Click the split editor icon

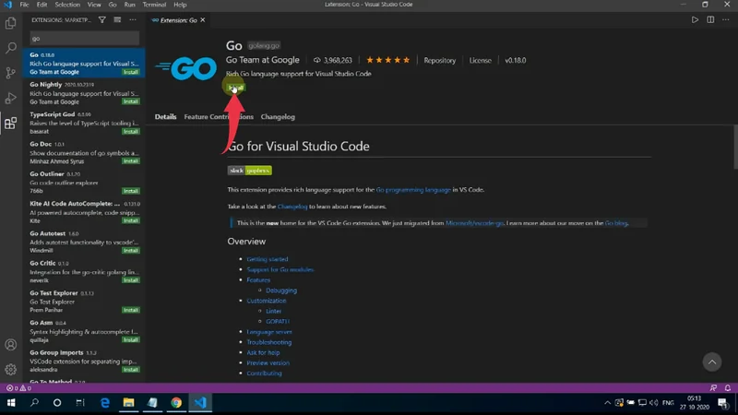[710, 19]
